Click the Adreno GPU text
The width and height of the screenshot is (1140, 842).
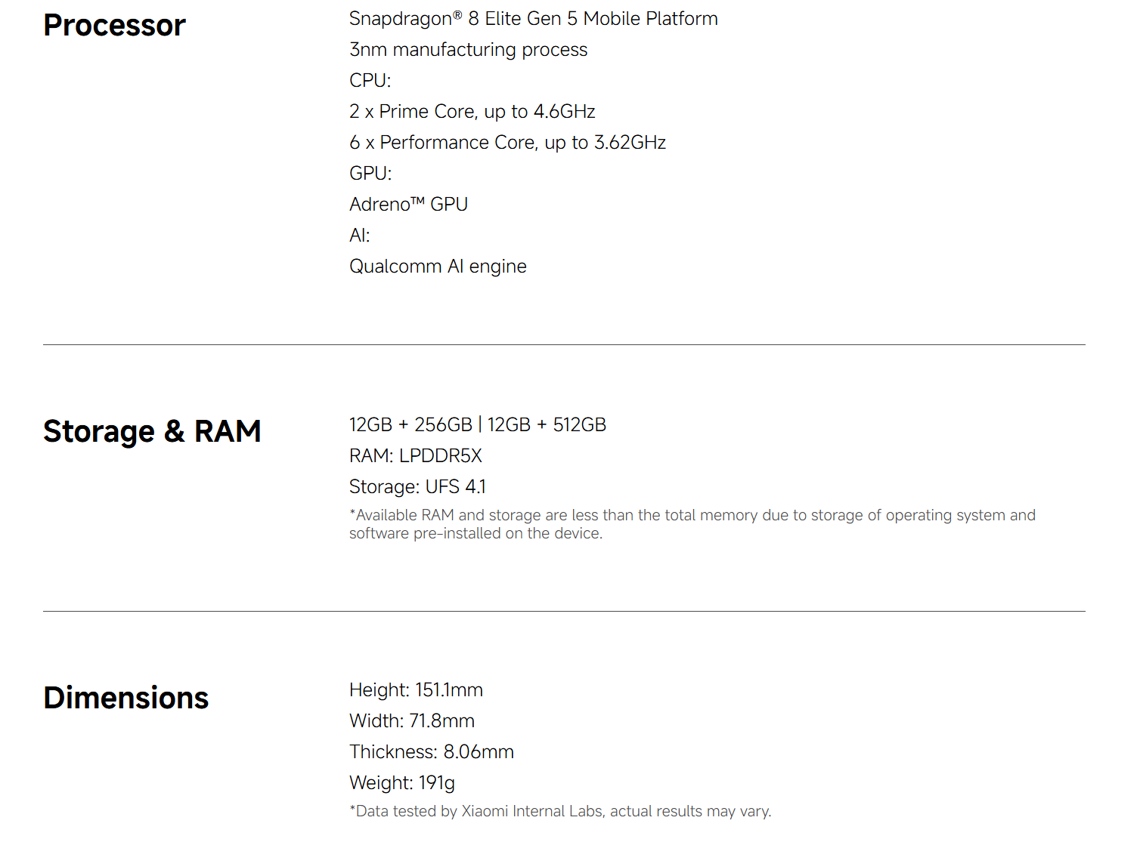[408, 205]
